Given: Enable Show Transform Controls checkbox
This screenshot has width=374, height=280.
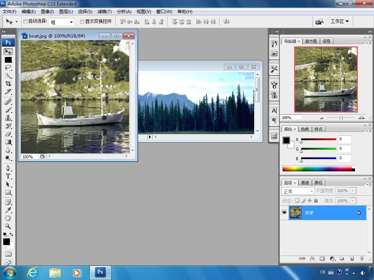Looking at the screenshot, I should [x=82, y=22].
